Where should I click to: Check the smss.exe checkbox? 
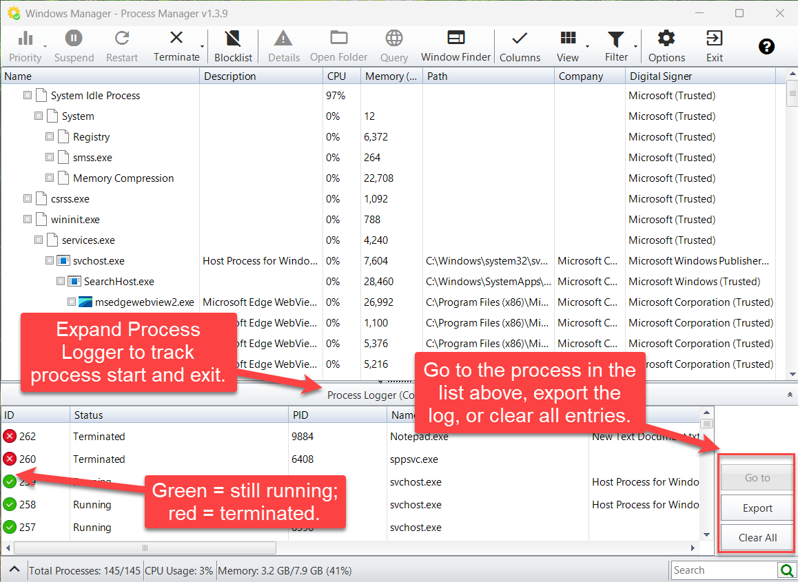[50, 157]
